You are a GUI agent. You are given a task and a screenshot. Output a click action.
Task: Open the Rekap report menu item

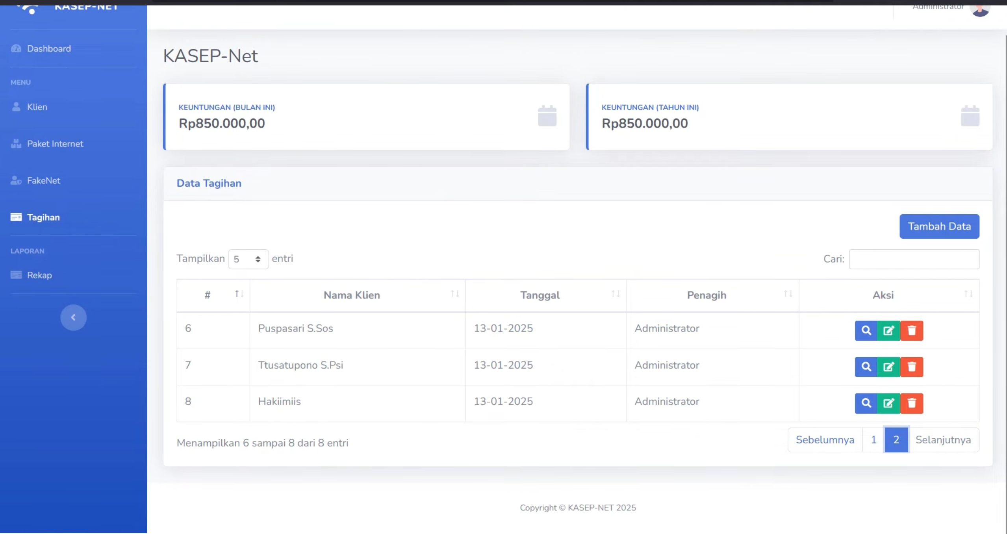pyautogui.click(x=39, y=275)
